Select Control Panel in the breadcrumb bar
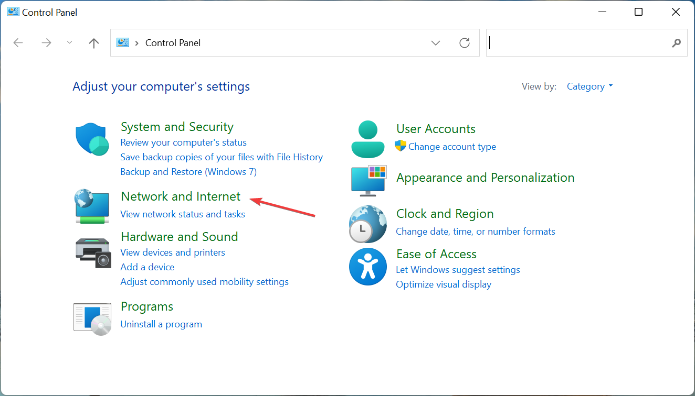Viewport: 695px width, 396px height. coord(173,42)
